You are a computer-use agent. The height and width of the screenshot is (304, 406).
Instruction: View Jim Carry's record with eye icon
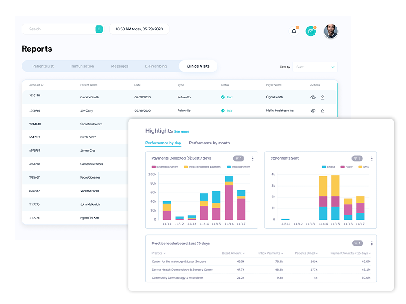coord(313,111)
